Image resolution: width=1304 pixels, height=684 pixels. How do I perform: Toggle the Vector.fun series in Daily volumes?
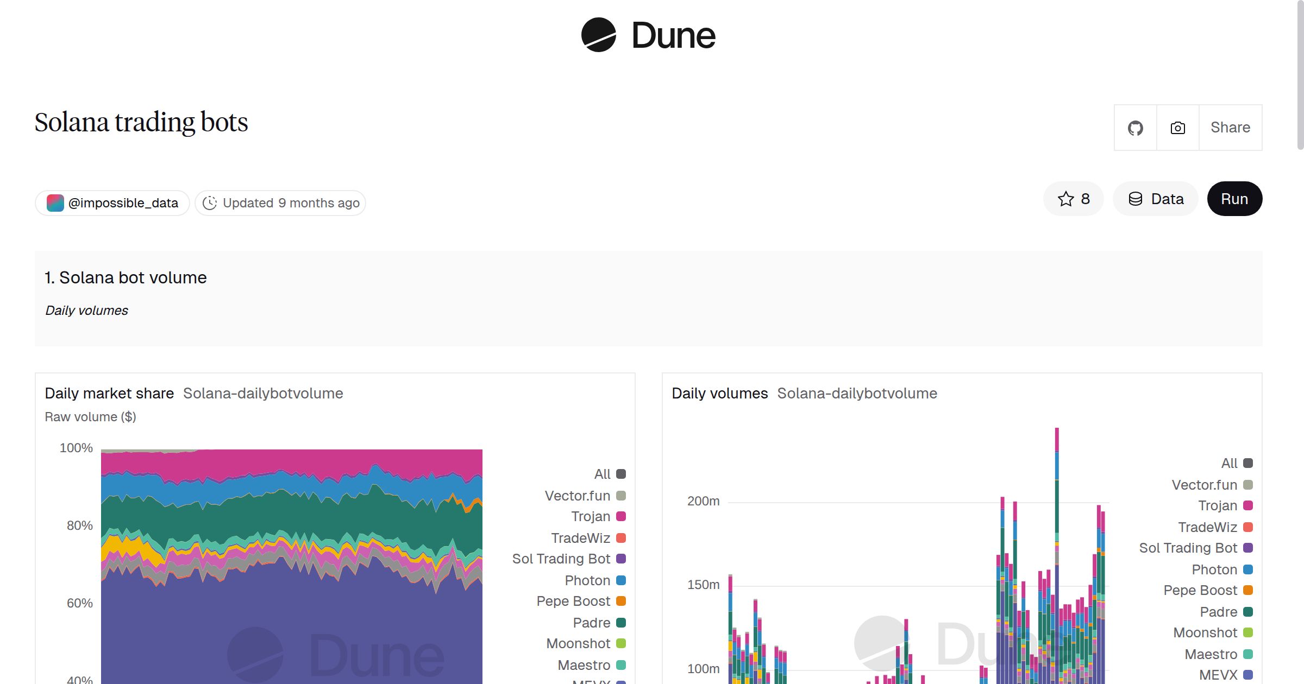pyautogui.click(x=1205, y=484)
